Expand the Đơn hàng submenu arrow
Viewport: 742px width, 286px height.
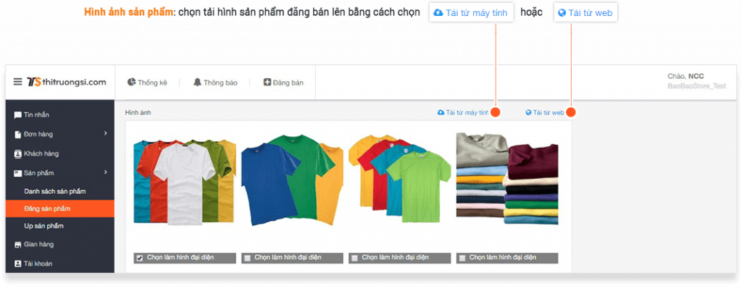pyautogui.click(x=106, y=134)
